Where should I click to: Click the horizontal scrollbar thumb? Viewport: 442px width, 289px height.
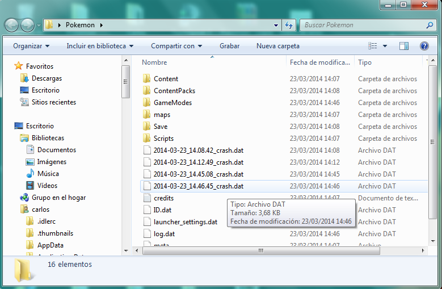(261, 250)
